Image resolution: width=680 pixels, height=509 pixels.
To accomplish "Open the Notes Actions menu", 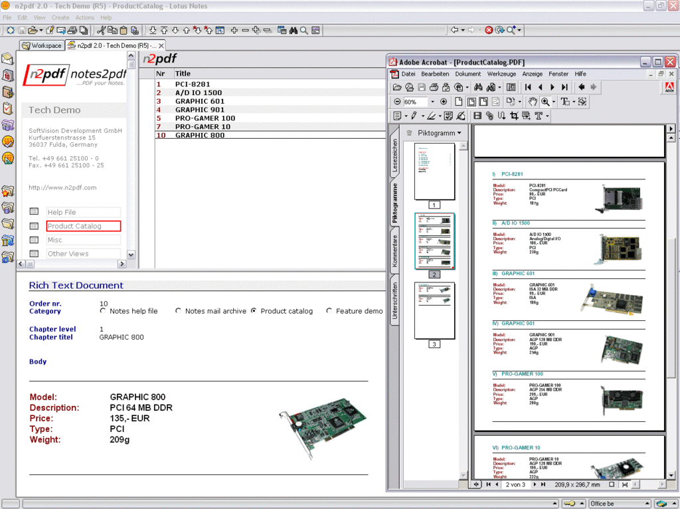I will point(84,17).
